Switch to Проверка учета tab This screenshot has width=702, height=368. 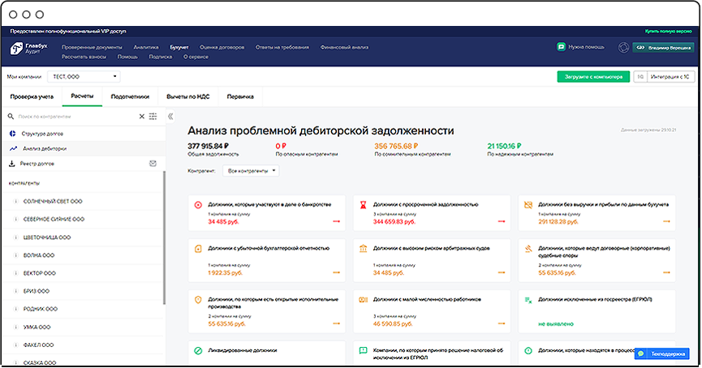(32, 96)
